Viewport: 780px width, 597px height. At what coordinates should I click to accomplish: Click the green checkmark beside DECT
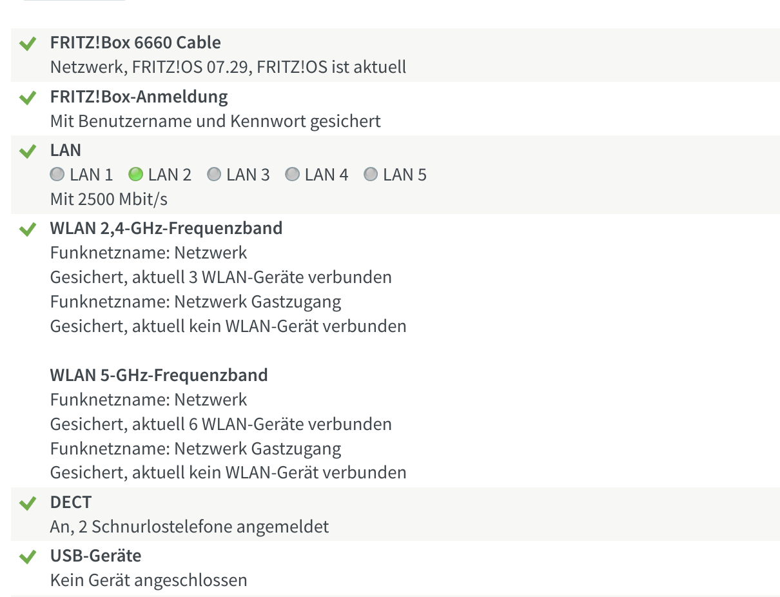pos(27,504)
